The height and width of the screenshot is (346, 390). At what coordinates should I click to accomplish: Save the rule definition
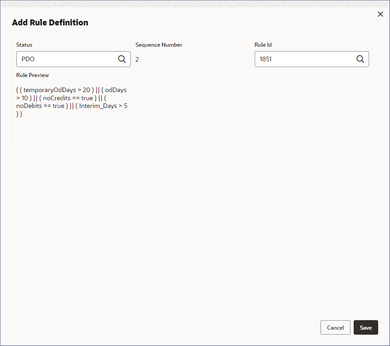tap(365, 327)
